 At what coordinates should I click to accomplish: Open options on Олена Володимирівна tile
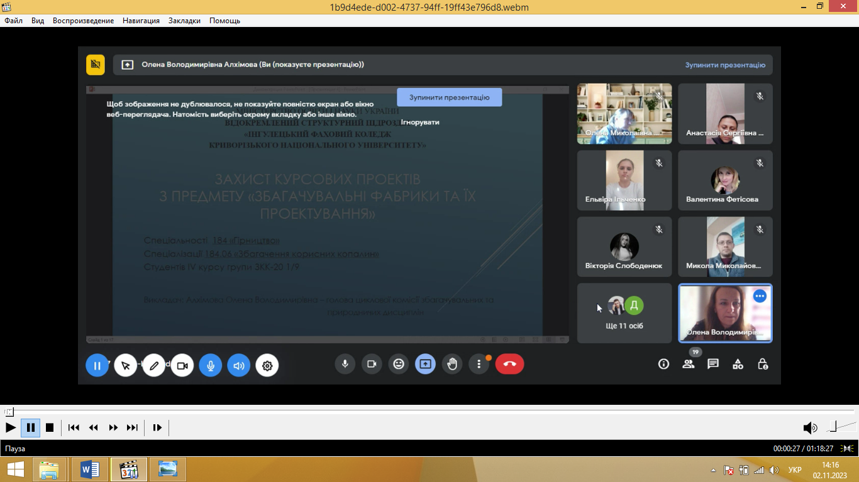[x=760, y=296]
